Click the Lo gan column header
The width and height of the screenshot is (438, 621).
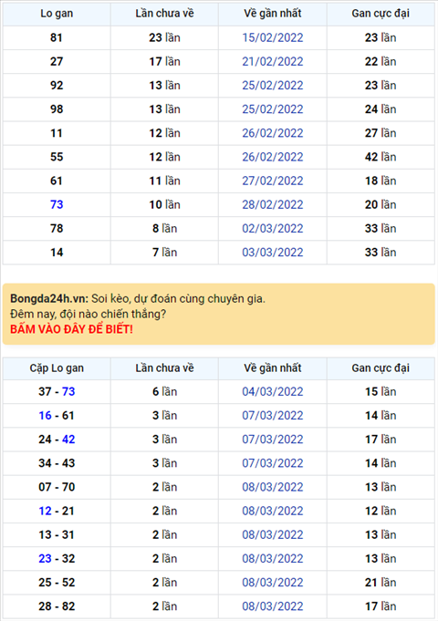click(x=57, y=14)
